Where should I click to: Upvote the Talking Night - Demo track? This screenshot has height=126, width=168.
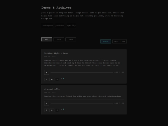[x=47, y=79]
